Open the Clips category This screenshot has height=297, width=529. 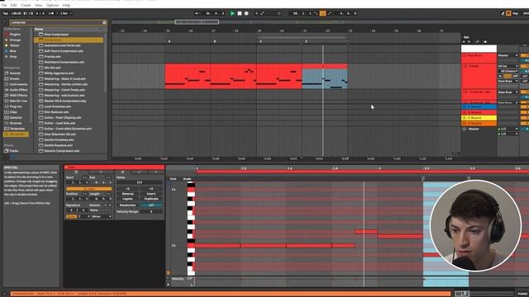click(13, 112)
